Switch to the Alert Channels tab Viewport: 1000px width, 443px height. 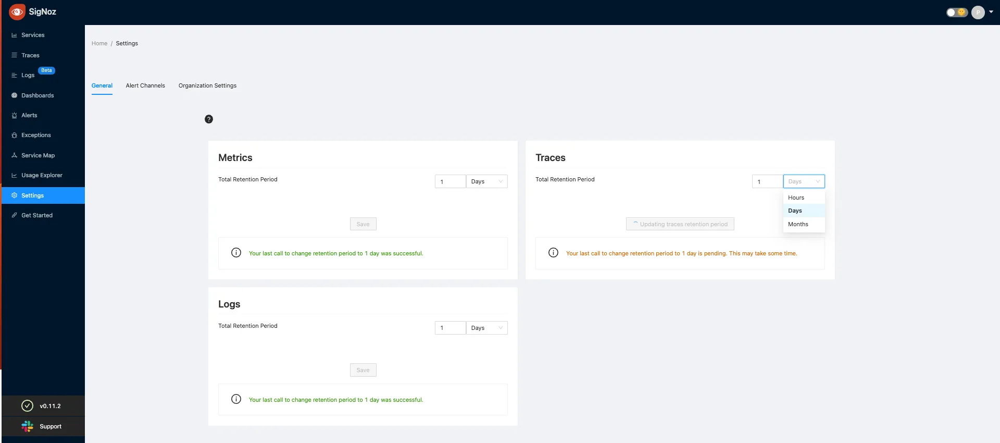click(x=145, y=85)
